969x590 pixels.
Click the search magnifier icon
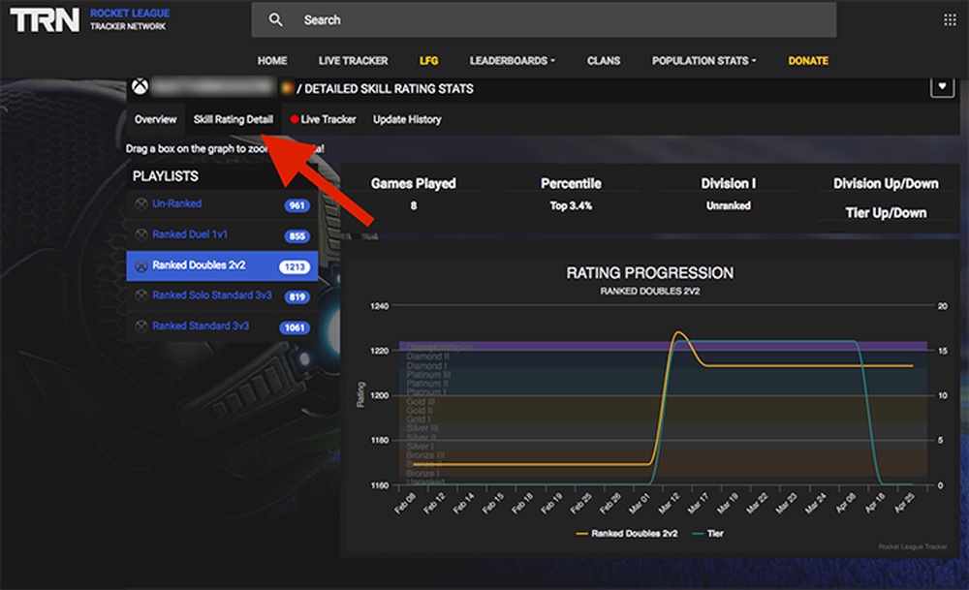coord(276,19)
